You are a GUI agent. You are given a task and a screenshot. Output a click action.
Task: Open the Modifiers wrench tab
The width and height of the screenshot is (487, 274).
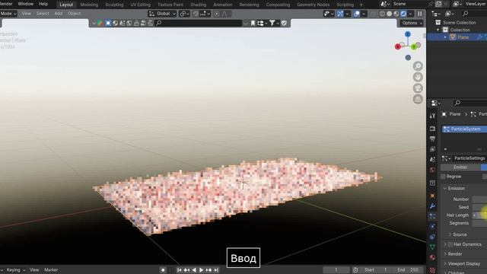coord(432,206)
